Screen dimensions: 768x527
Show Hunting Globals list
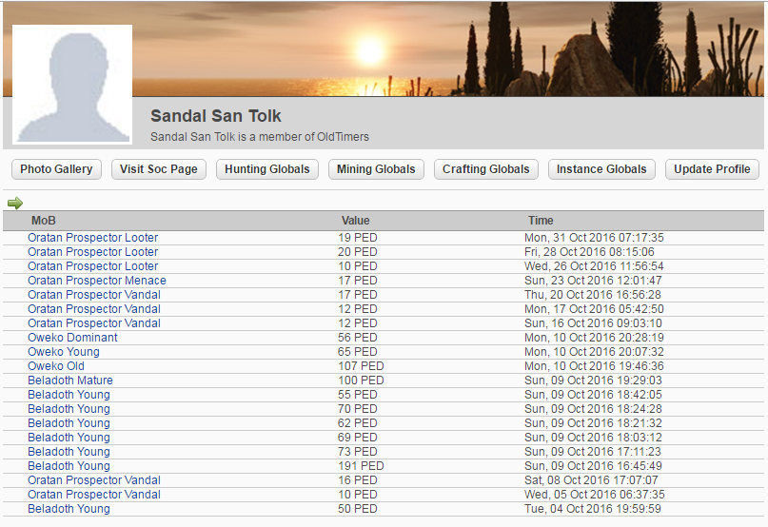[267, 169]
